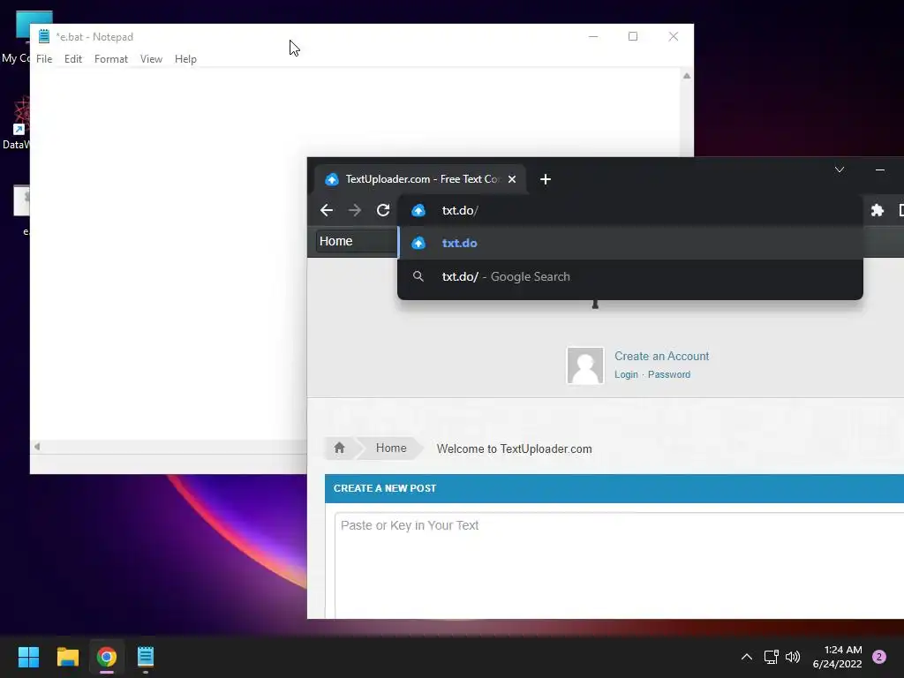Click the address bar containing txt.do/
The width and height of the screenshot is (904, 678).
tap(630, 210)
